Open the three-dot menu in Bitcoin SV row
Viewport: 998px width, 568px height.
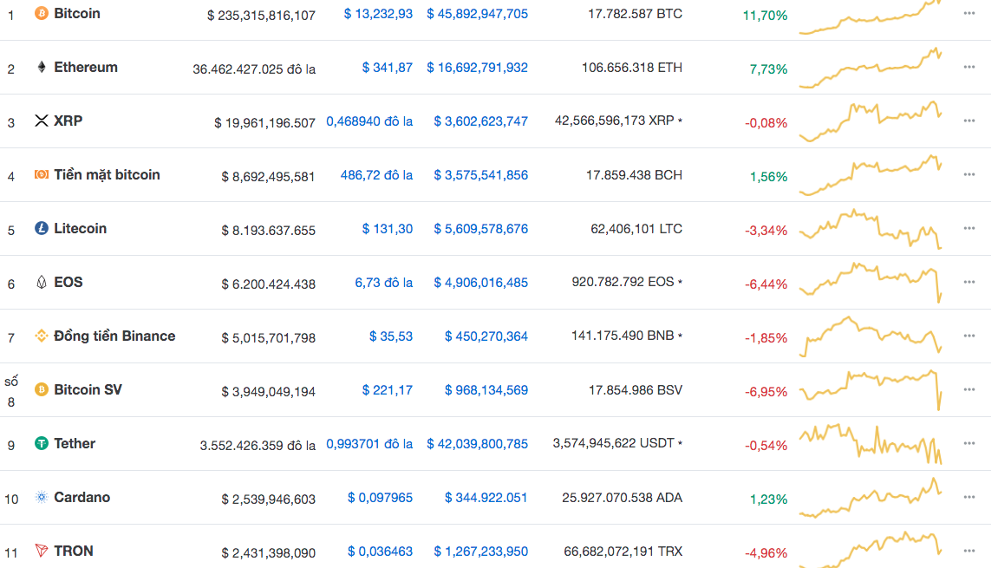[x=969, y=389]
